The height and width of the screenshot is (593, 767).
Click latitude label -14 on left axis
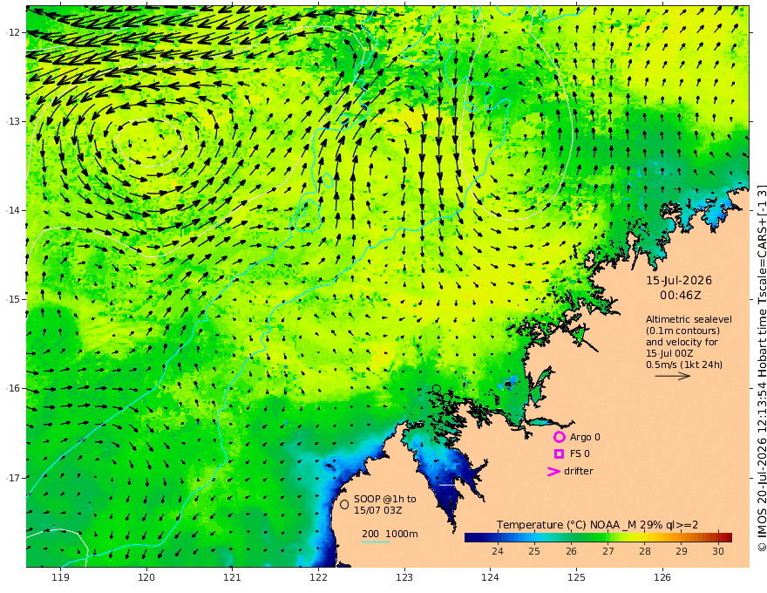tap(13, 210)
